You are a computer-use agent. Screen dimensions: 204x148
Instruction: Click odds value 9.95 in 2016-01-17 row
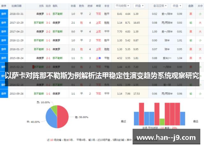pyautogui.click(x=136, y=49)
